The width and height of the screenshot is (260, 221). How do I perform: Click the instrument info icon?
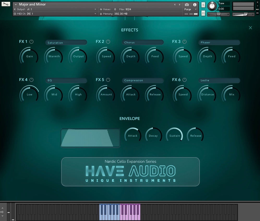point(194,5)
